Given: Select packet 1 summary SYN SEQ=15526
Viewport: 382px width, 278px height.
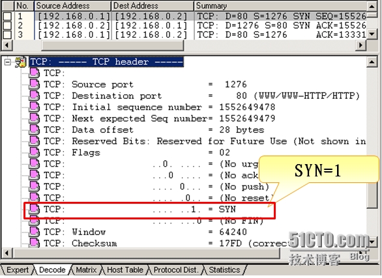Looking at the screenshot, I should click(x=282, y=16).
